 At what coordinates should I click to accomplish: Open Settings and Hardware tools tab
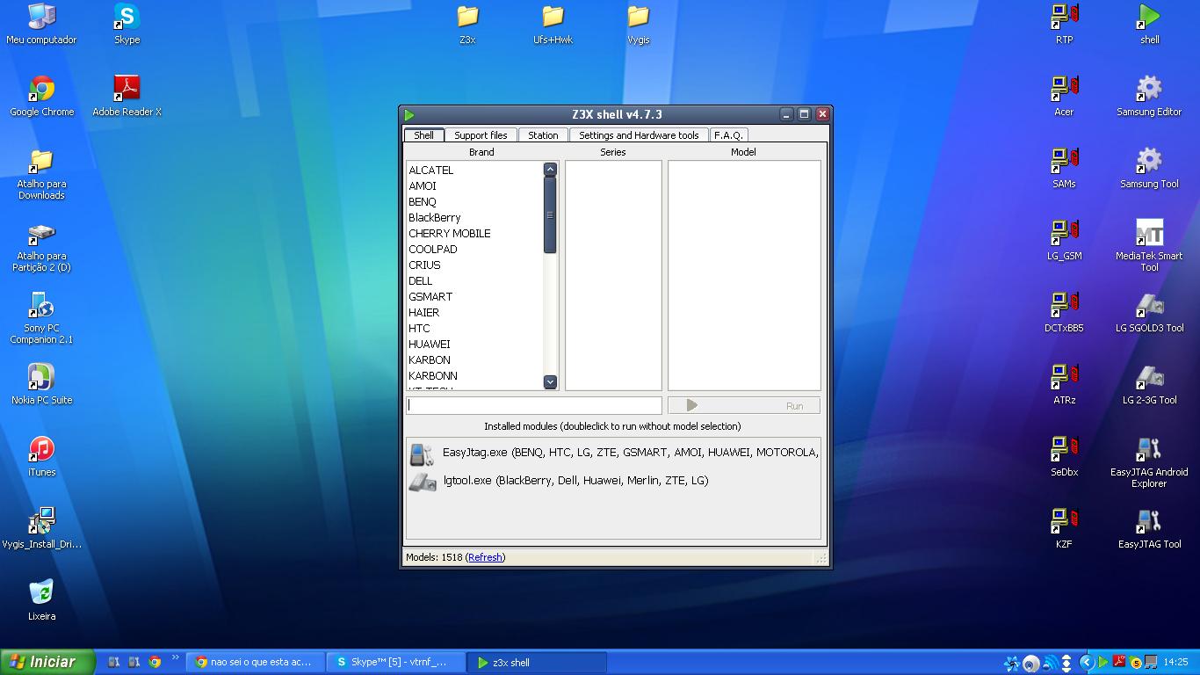tap(639, 135)
